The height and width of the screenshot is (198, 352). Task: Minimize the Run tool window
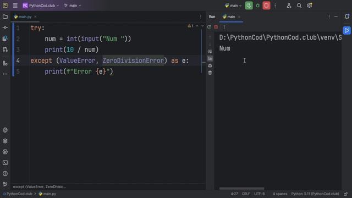tap(336, 17)
